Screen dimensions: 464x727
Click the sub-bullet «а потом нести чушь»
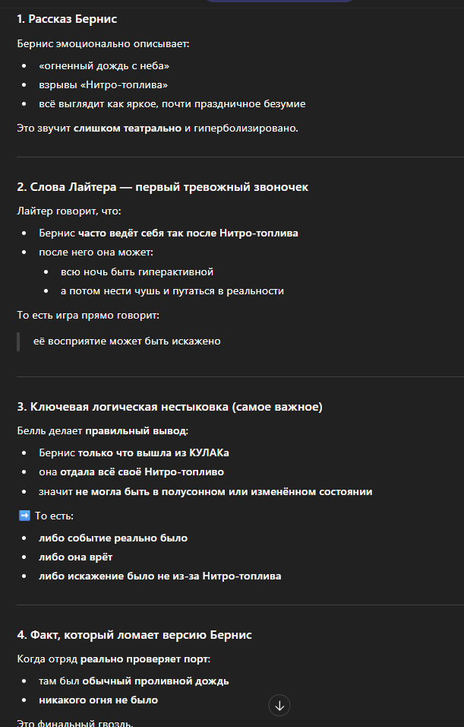(x=172, y=290)
